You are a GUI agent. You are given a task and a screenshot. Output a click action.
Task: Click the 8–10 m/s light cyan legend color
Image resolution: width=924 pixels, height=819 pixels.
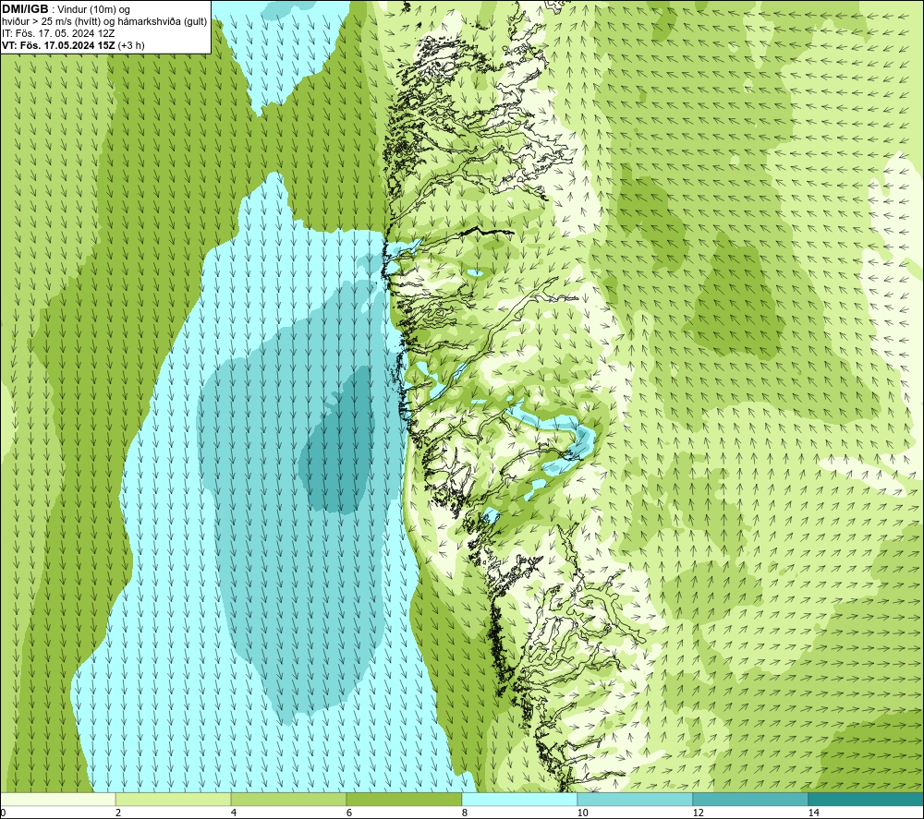pos(519,799)
